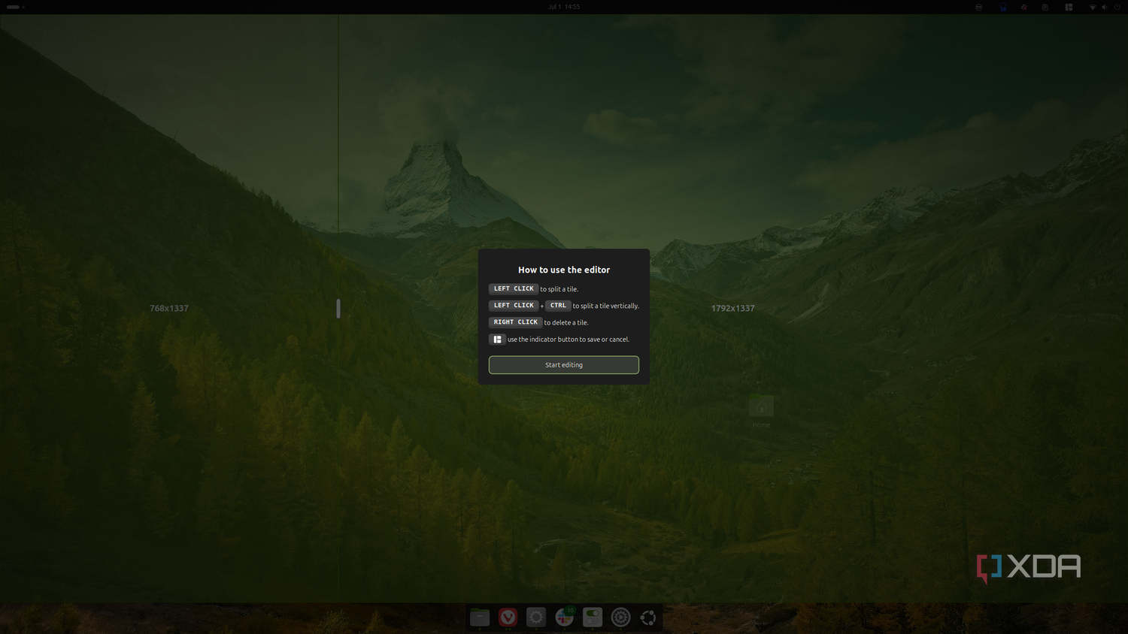Click the Start editing button
The image size is (1128, 634).
point(564,365)
